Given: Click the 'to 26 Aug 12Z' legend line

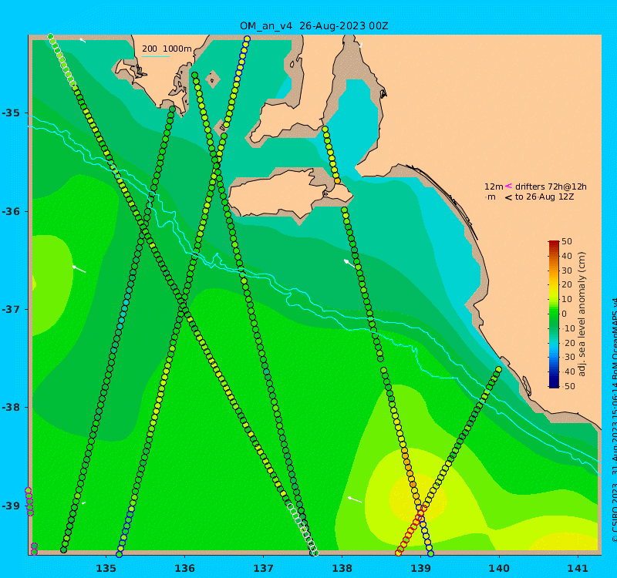Looking at the screenshot, I should point(545,197).
